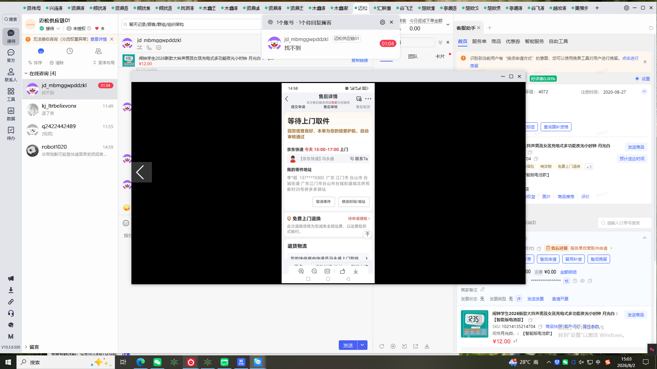657x369 pixels.
Task: Expand the 接待 status dropdown
Action: tap(58, 29)
